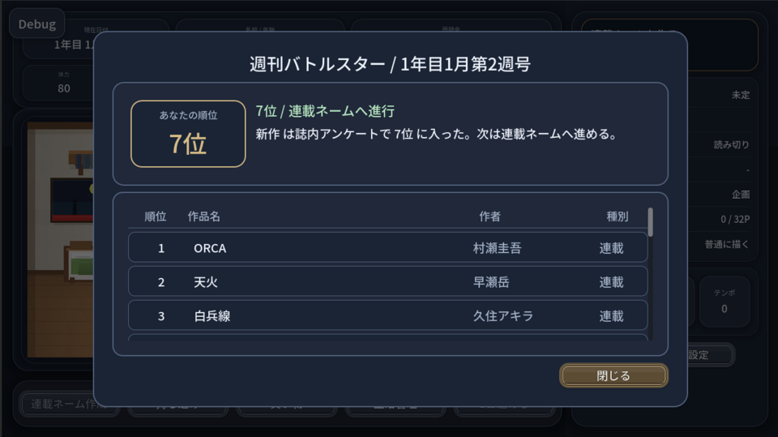Select the 天火 ranking row
The image size is (778, 437).
click(x=387, y=282)
